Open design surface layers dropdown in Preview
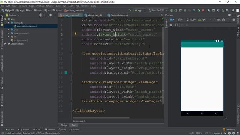 (172, 20)
